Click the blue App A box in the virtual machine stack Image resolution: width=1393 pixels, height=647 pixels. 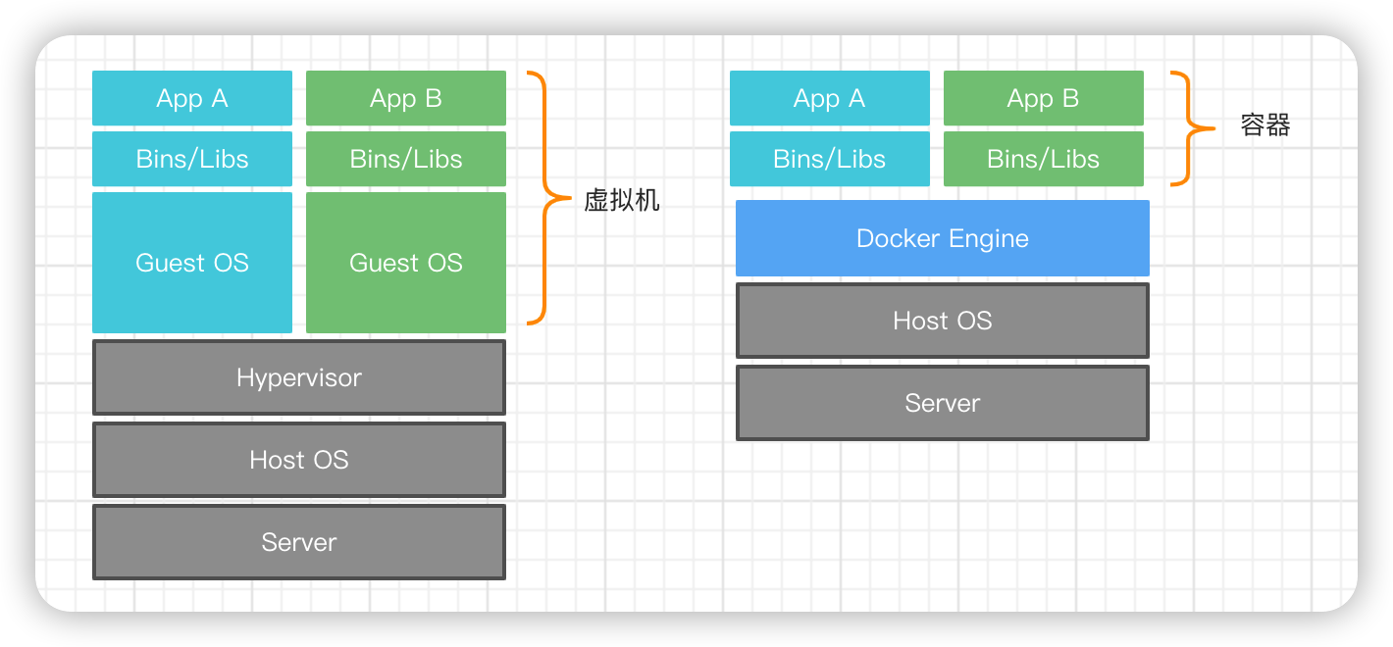pos(192,98)
